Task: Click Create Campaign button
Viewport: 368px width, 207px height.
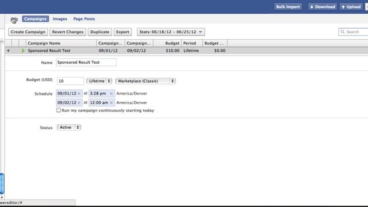Action: pyautogui.click(x=28, y=32)
